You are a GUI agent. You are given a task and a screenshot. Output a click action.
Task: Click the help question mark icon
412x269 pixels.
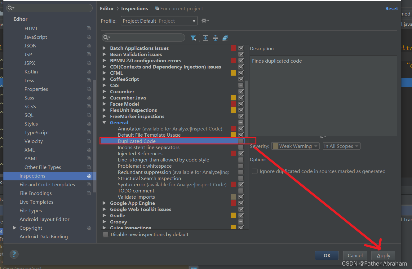click(14, 254)
